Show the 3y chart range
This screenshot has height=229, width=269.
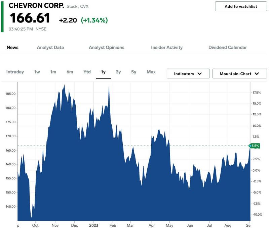pyautogui.click(x=118, y=72)
